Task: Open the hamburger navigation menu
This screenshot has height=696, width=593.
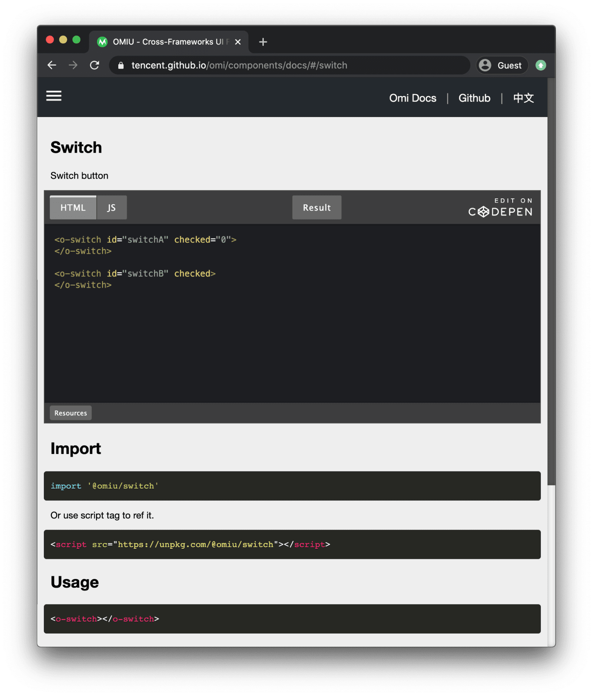Action: click(x=54, y=96)
